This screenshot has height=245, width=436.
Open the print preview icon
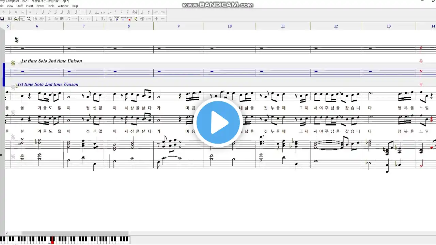click(35, 19)
